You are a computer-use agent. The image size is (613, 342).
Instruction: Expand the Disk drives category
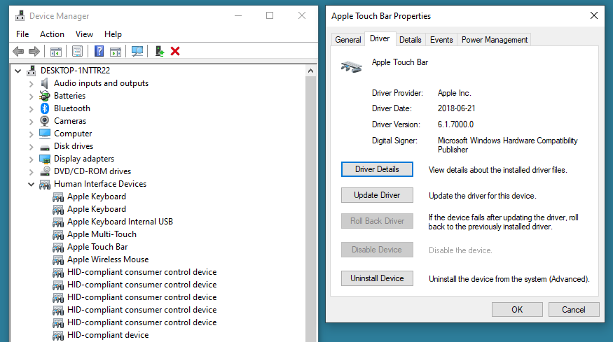(x=32, y=146)
